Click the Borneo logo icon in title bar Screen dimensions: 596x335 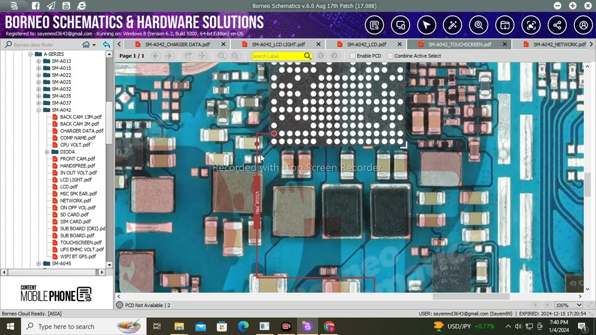pos(14,6)
